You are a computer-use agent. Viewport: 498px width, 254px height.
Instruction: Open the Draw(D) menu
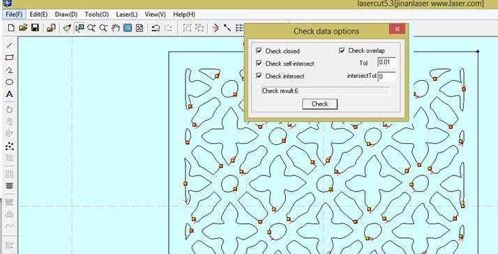coord(66,14)
